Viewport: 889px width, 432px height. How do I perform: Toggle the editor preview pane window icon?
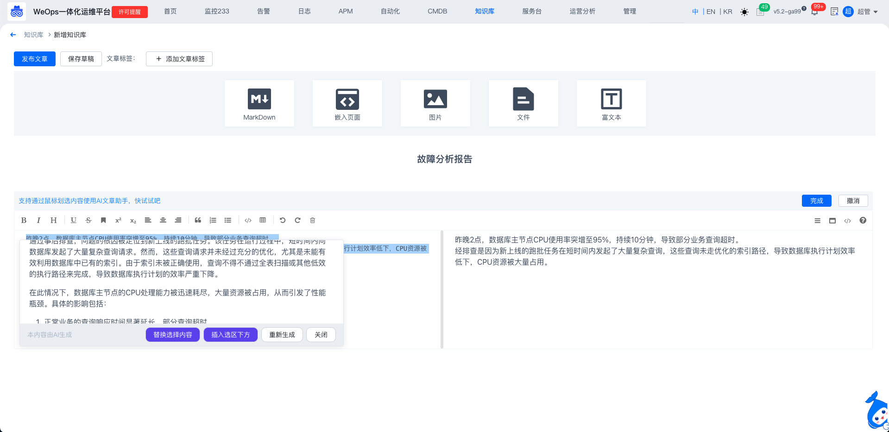(832, 221)
